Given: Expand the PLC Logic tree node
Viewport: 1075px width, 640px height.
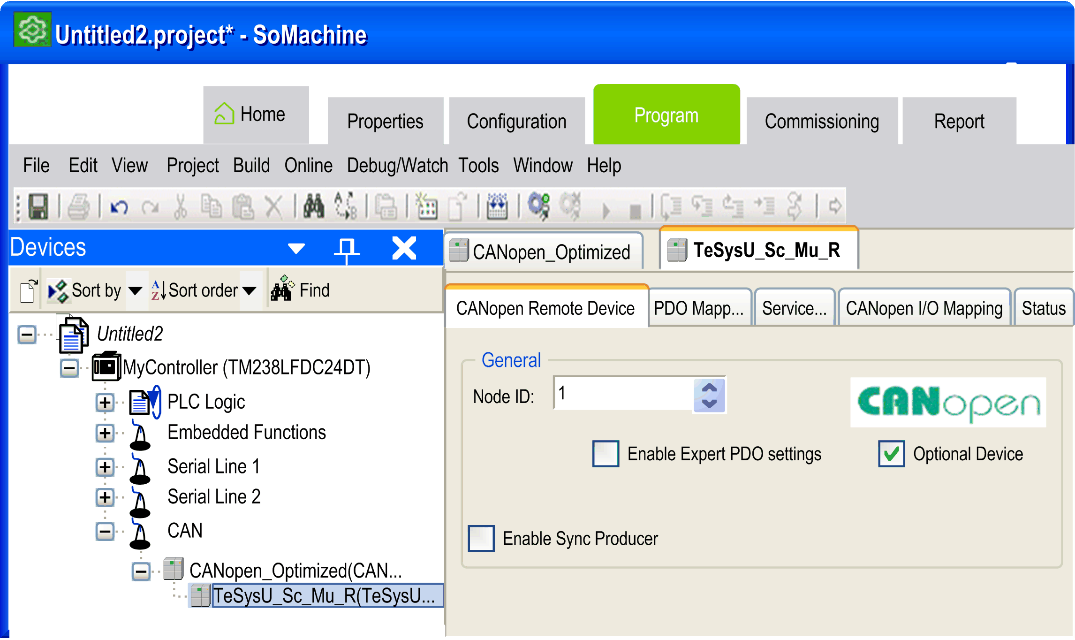Looking at the screenshot, I should coord(105,403).
